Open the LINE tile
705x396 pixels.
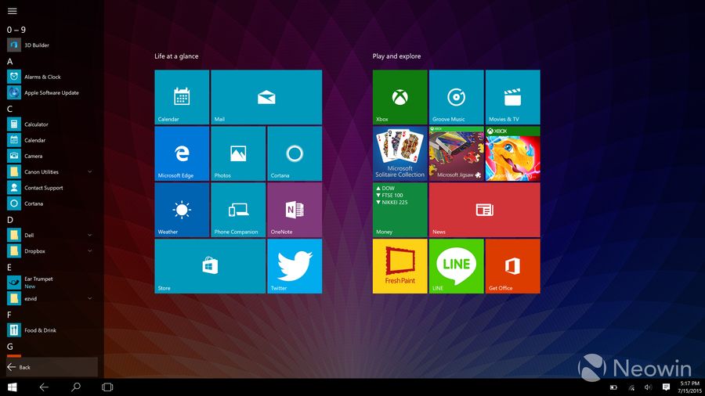(457, 266)
